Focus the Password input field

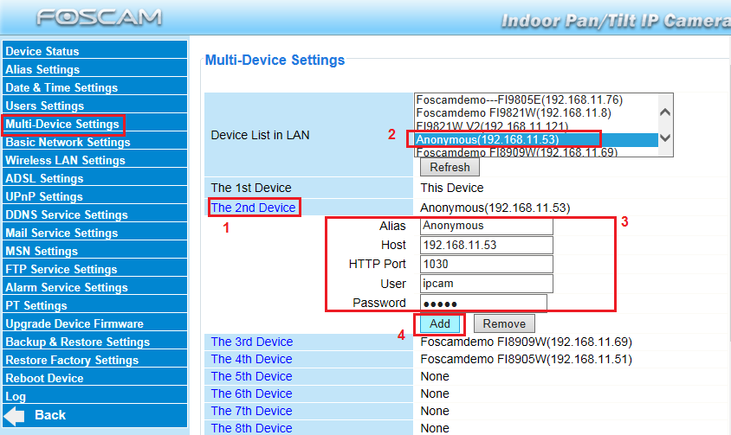point(483,304)
